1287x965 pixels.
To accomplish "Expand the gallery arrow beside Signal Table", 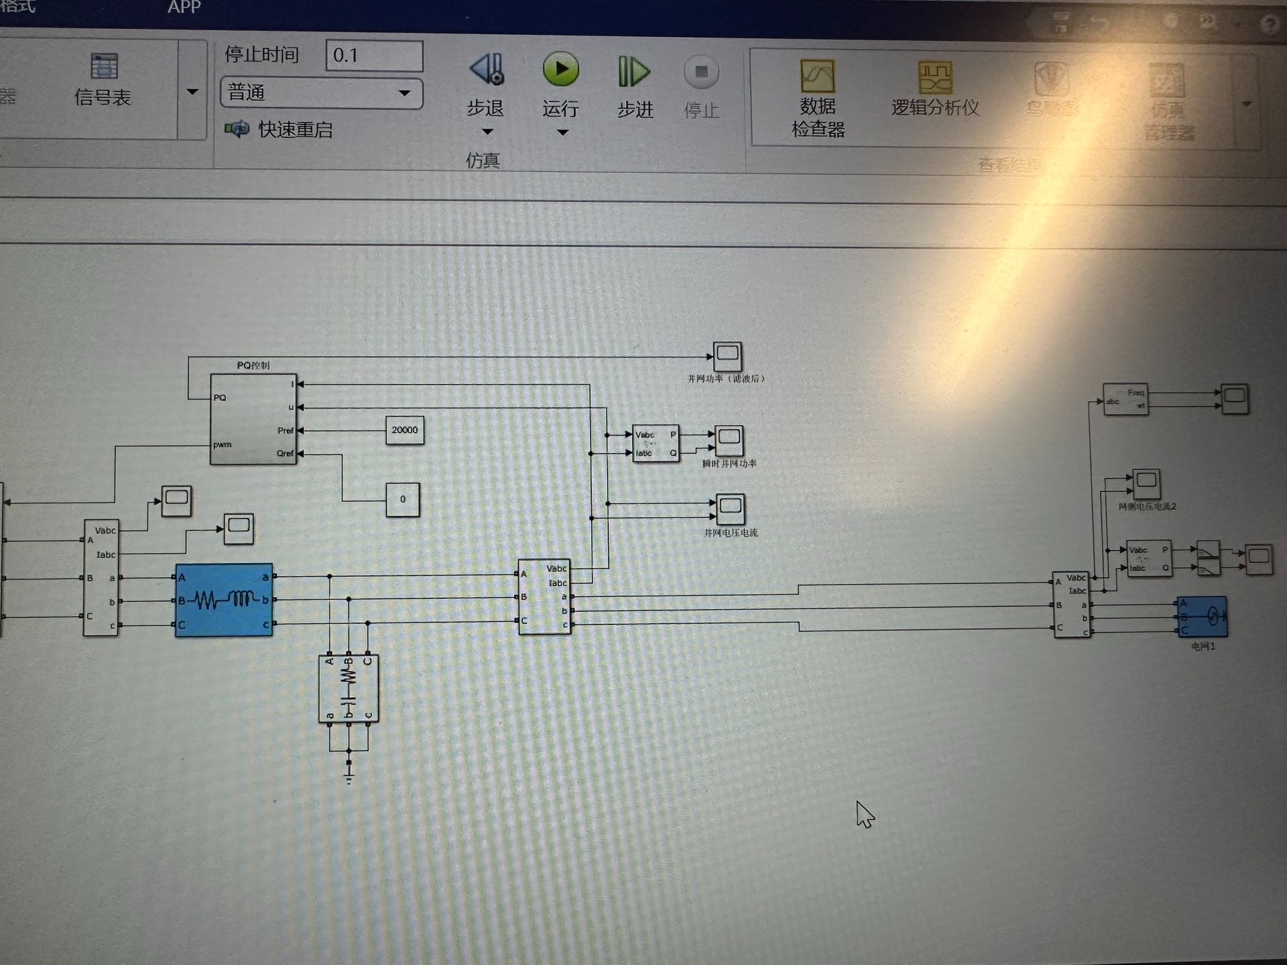I will 192,92.
